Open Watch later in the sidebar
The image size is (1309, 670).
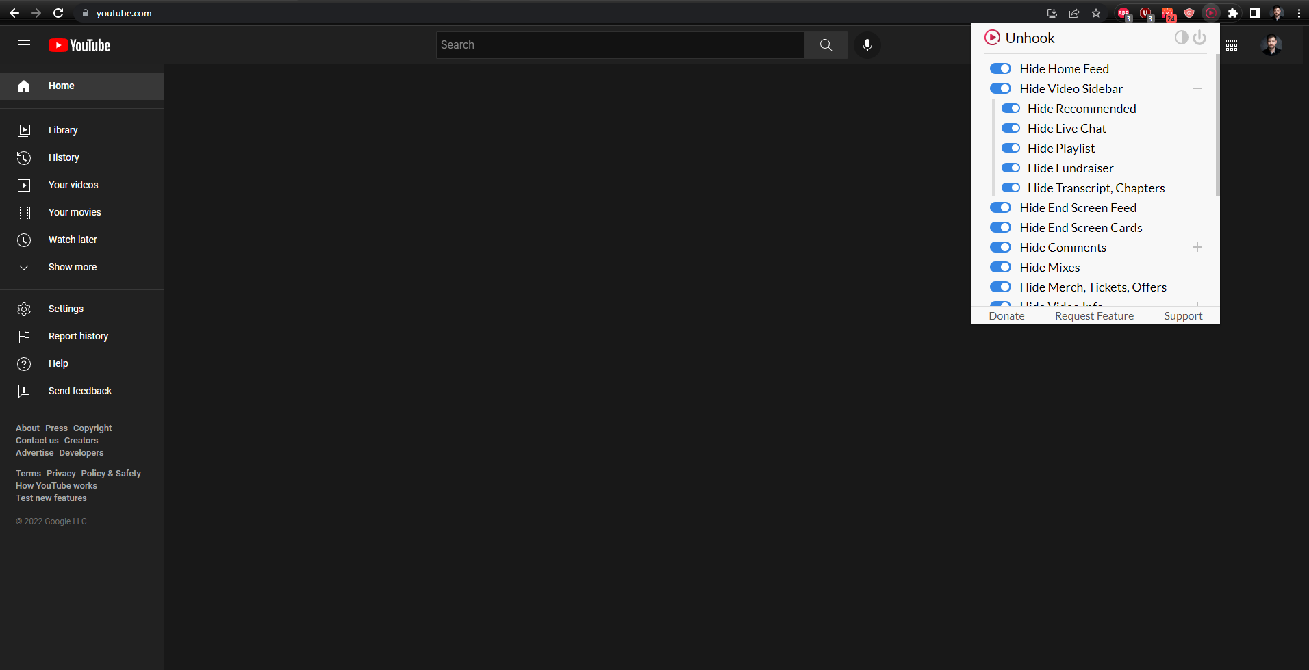pyautogui.click(x=81, y=240)
